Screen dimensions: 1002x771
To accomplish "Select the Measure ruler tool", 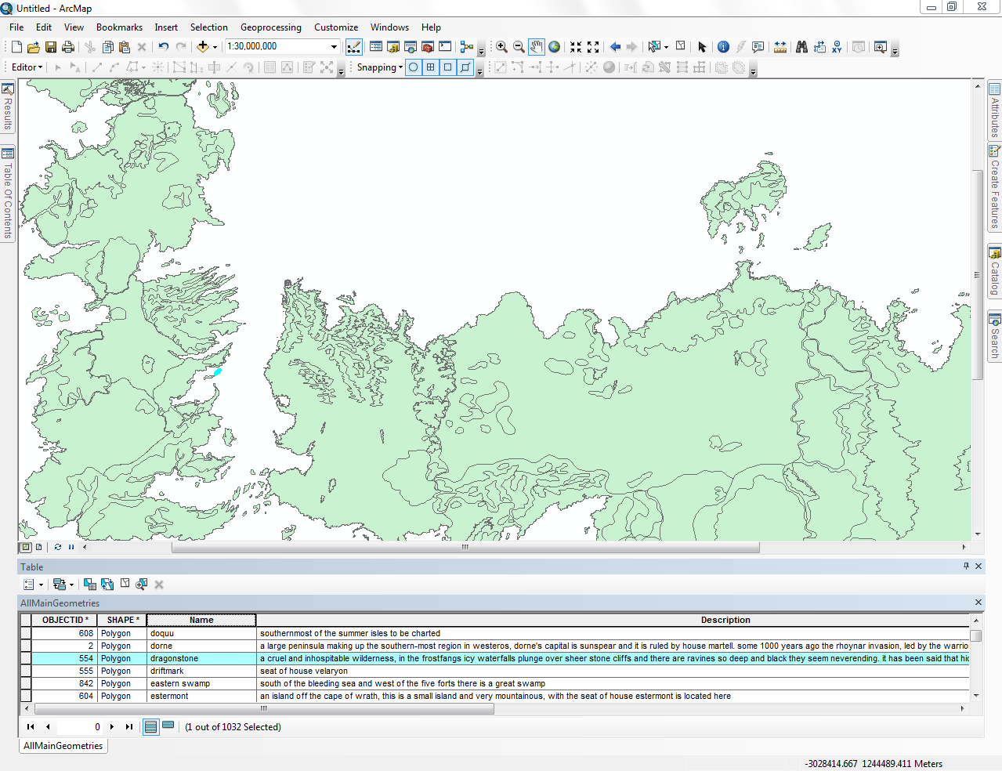I will tap(780, 47).
